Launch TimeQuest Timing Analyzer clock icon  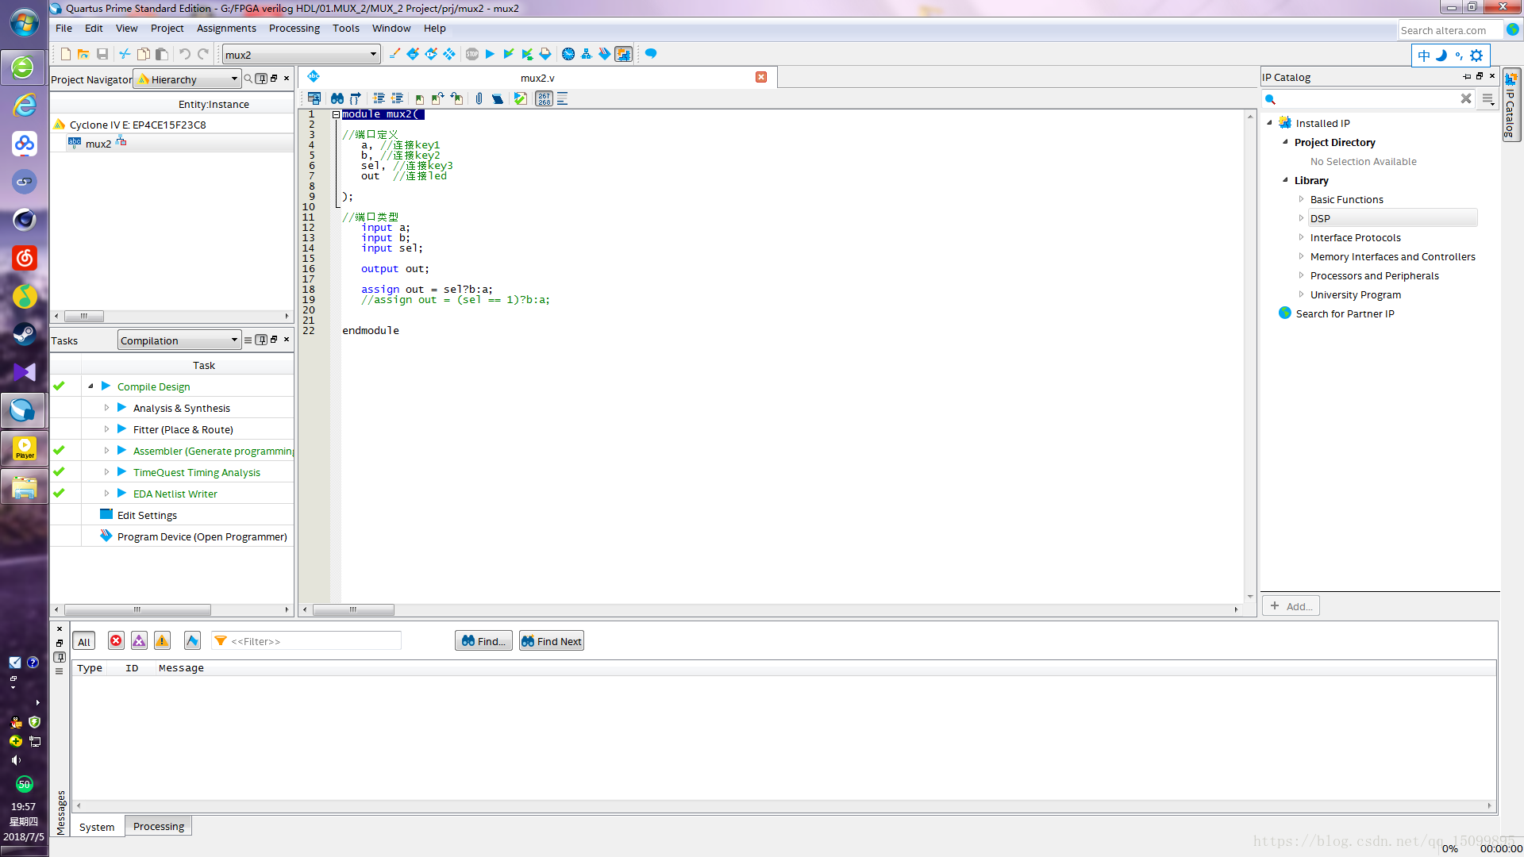pos(568,54)
